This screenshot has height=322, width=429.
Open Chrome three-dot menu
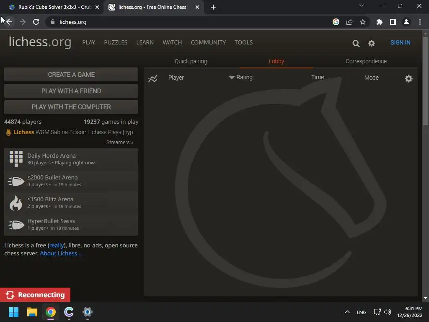420,22
